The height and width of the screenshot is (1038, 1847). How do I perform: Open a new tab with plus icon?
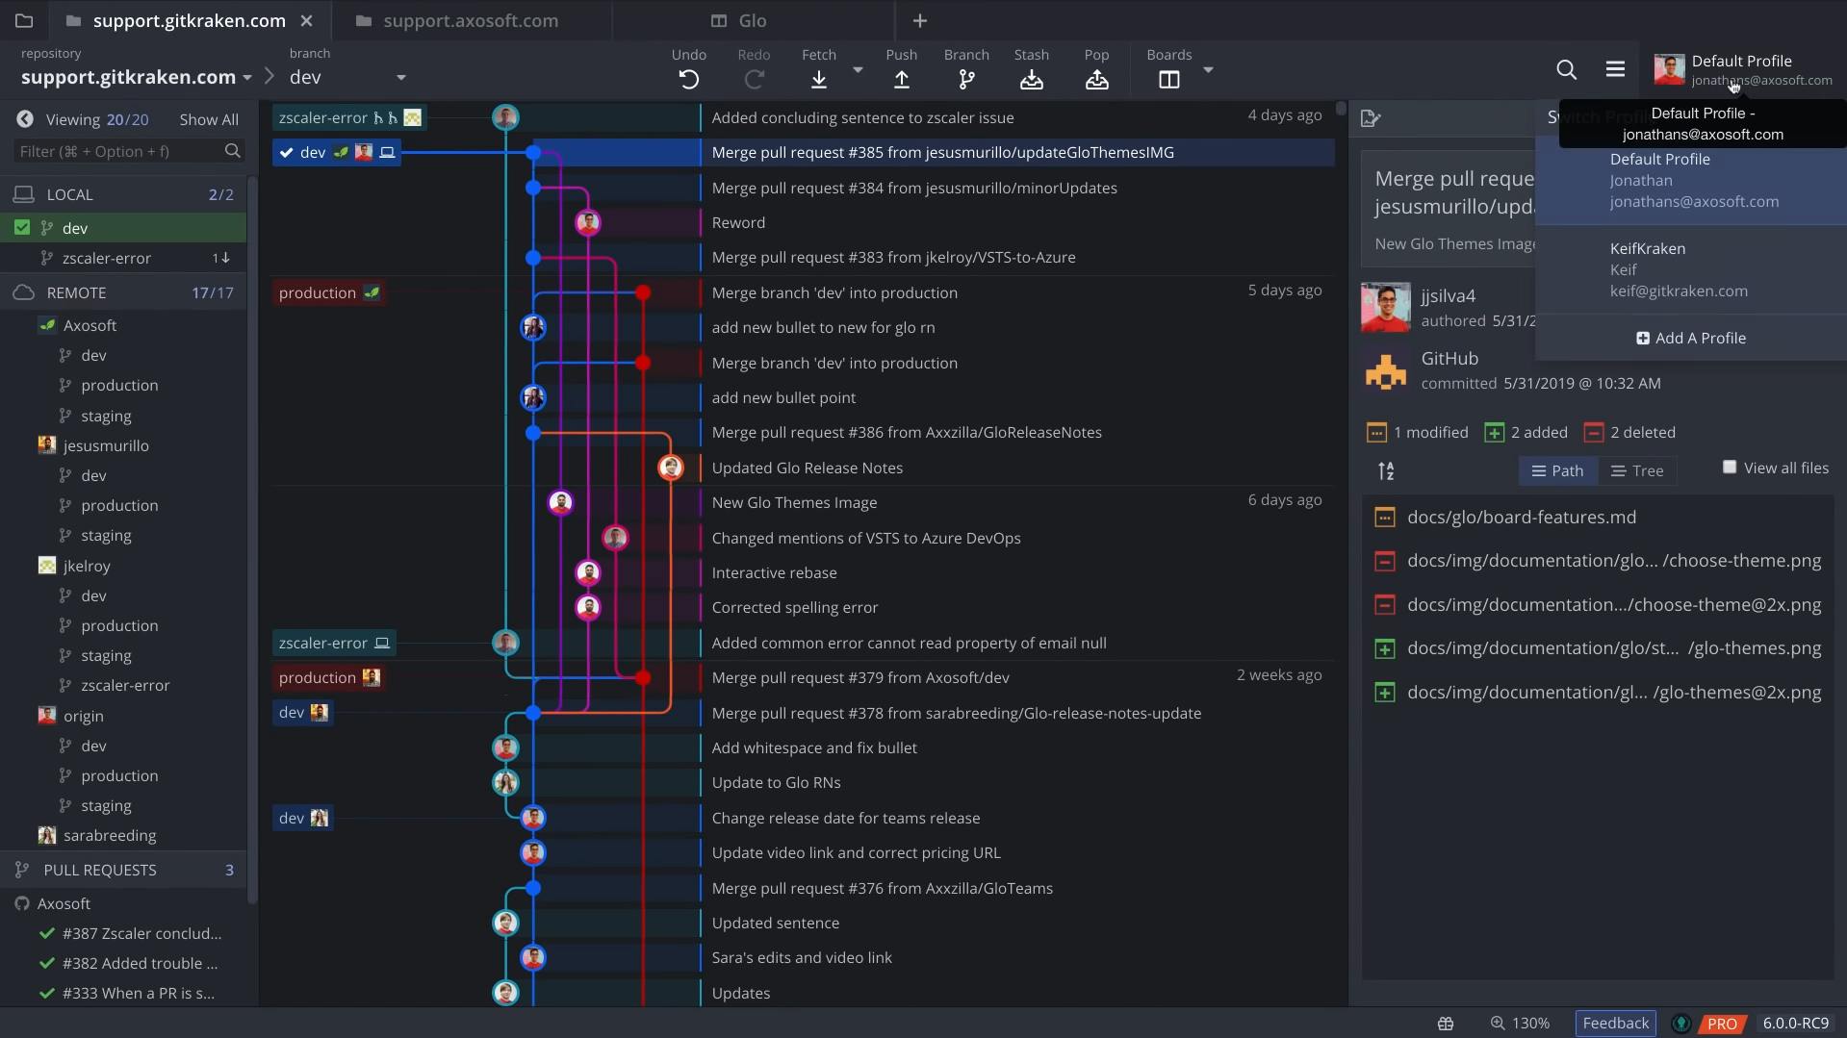920,20
